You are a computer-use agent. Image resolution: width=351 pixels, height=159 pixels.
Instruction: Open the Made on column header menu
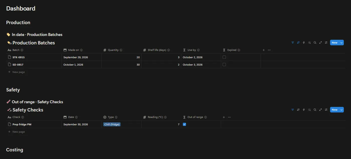click(81, 50)
